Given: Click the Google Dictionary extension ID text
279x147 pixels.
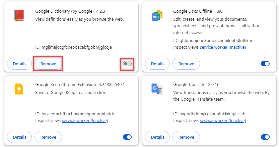Looking at the screenshot, I should 73,47.
